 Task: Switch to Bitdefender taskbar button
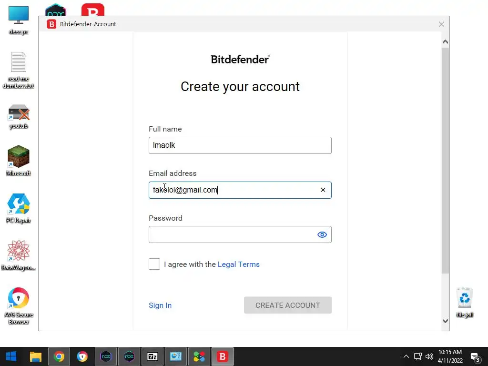tap(223, 356)
